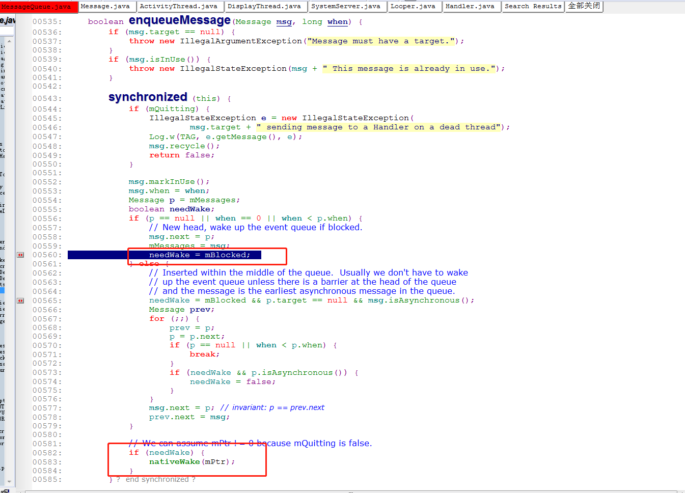685x493 pixels.
Task: Click the 'Inserted within the middle' comment line
Action: pyautogui.click(x=309, y=273)
